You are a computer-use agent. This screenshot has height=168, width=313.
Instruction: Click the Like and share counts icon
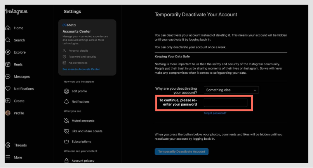click(66, 131)
